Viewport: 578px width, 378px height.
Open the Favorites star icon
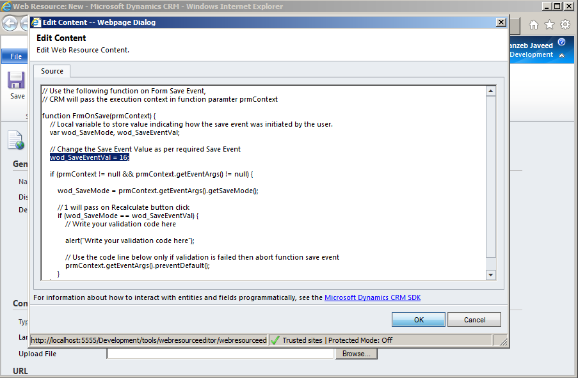(x=549, y=25)
